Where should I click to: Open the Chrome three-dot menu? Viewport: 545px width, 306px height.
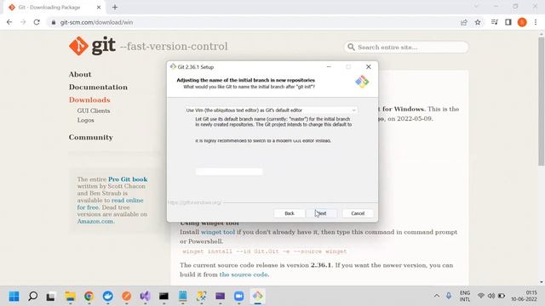(536, 22)
